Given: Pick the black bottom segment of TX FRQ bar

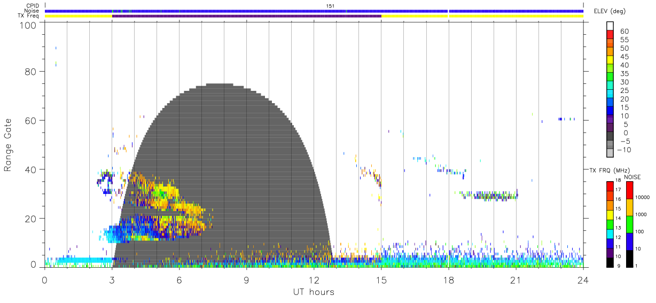Looking at the screenshot, I should (610, 261).
